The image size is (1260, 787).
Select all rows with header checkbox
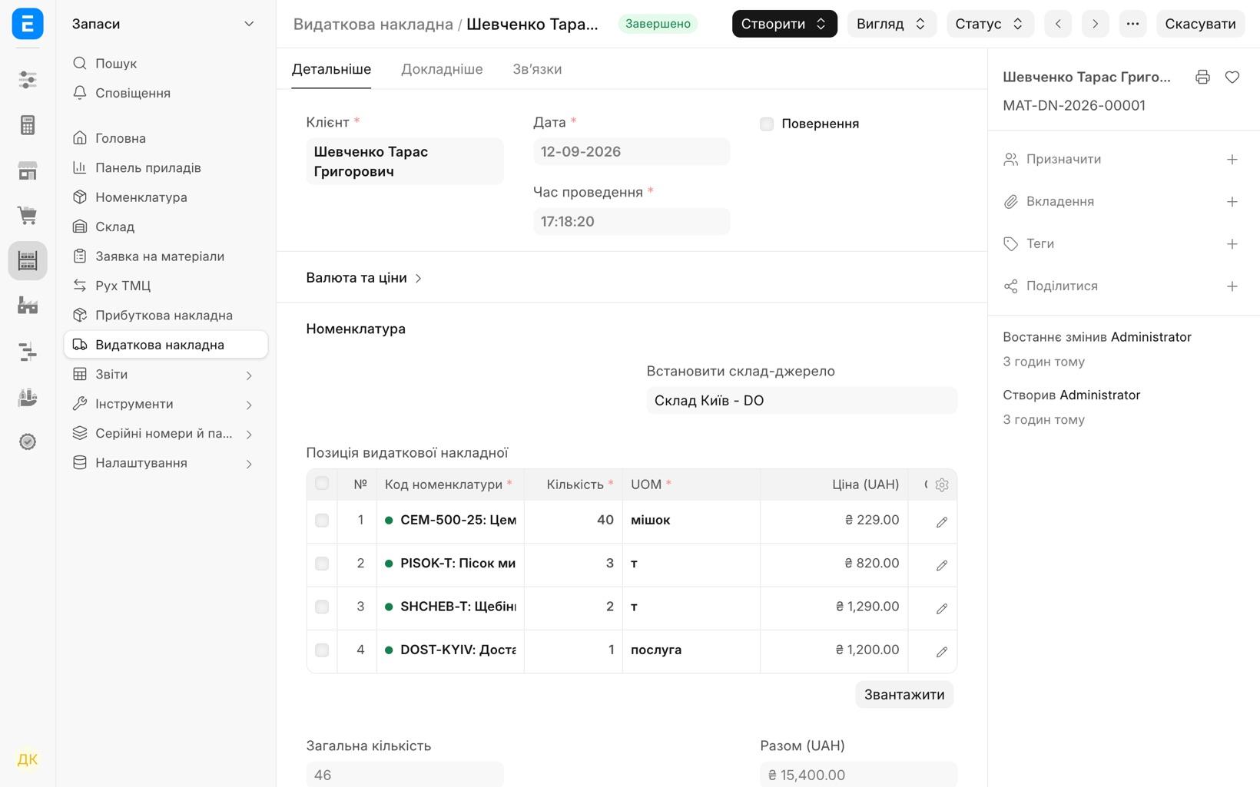[x=322, y=484]
